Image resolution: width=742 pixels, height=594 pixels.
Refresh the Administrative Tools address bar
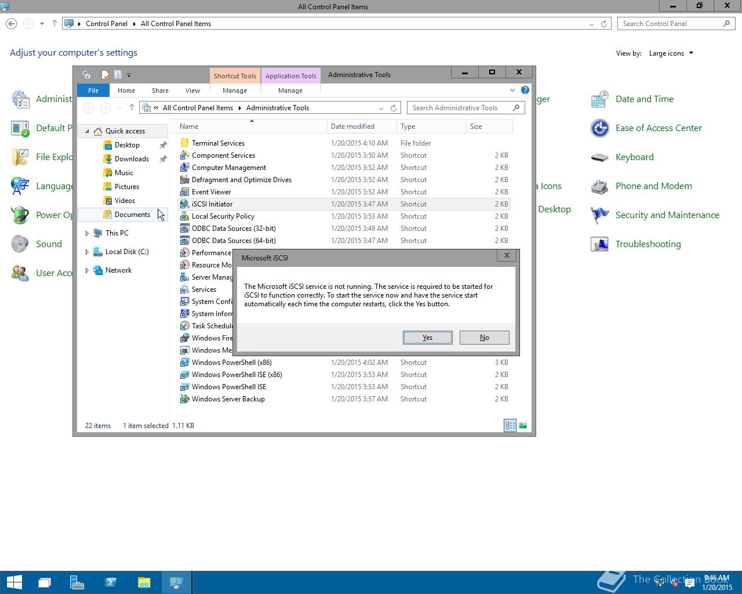coord(394,108)
